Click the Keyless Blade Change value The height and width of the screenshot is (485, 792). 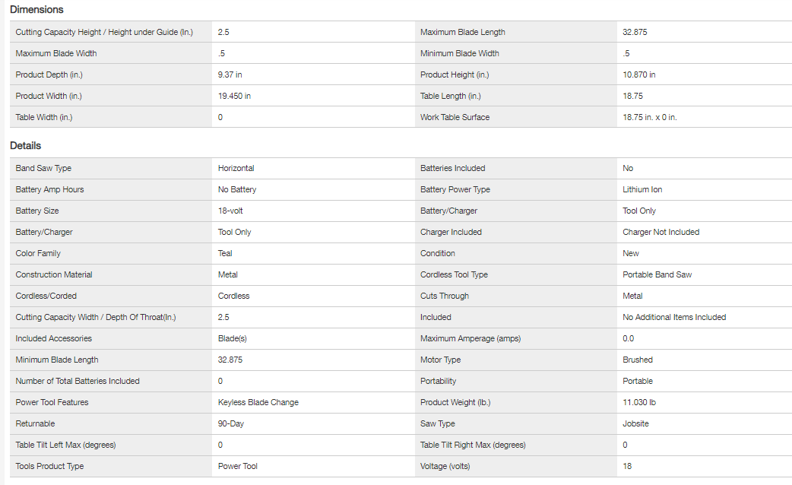coord(258,402)
